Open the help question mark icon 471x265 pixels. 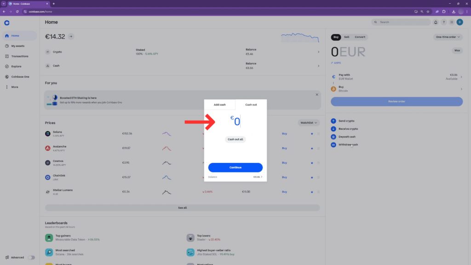pyautogui.click(x=444, y=22)
